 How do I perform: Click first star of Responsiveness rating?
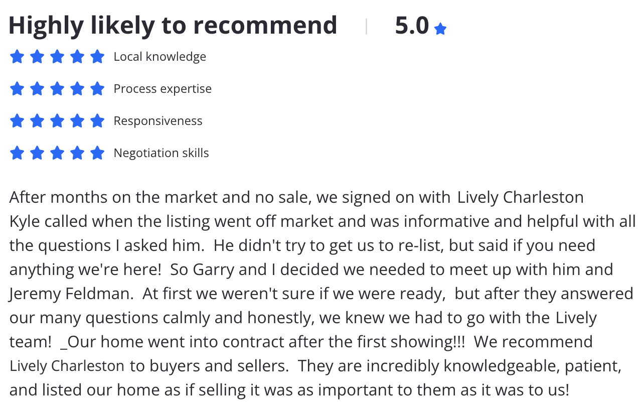(x=17, y=120)
